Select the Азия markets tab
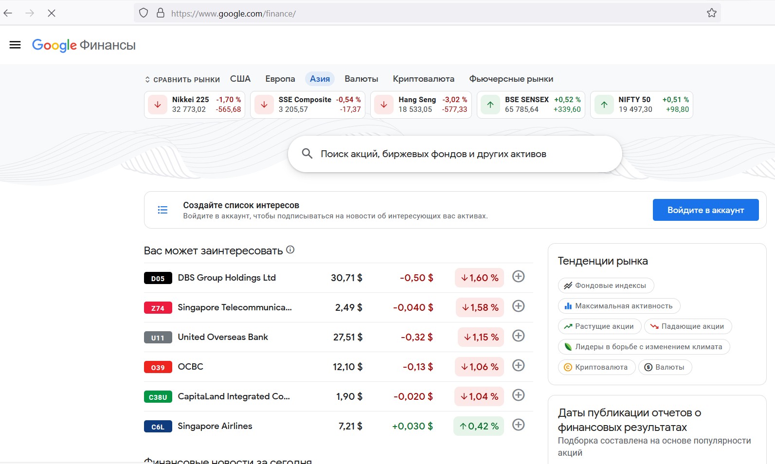The image size is (775, 464). pyautogui.click(x=320, y=79)
